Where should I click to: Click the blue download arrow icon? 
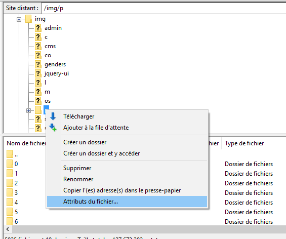(53, 116)
